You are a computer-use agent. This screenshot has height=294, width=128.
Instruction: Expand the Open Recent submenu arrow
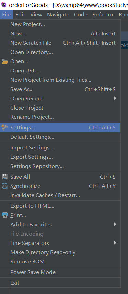(115, 98)
